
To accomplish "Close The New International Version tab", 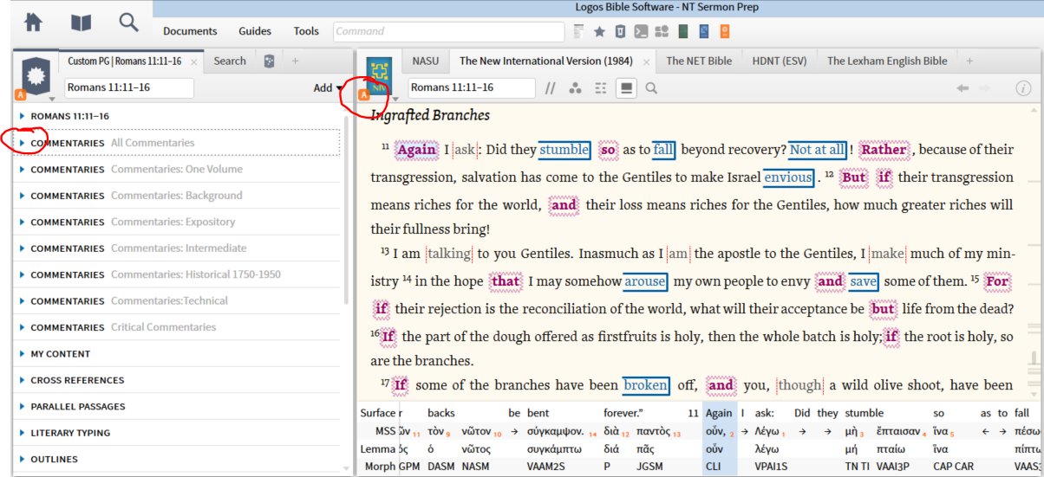I will (645, 61).
